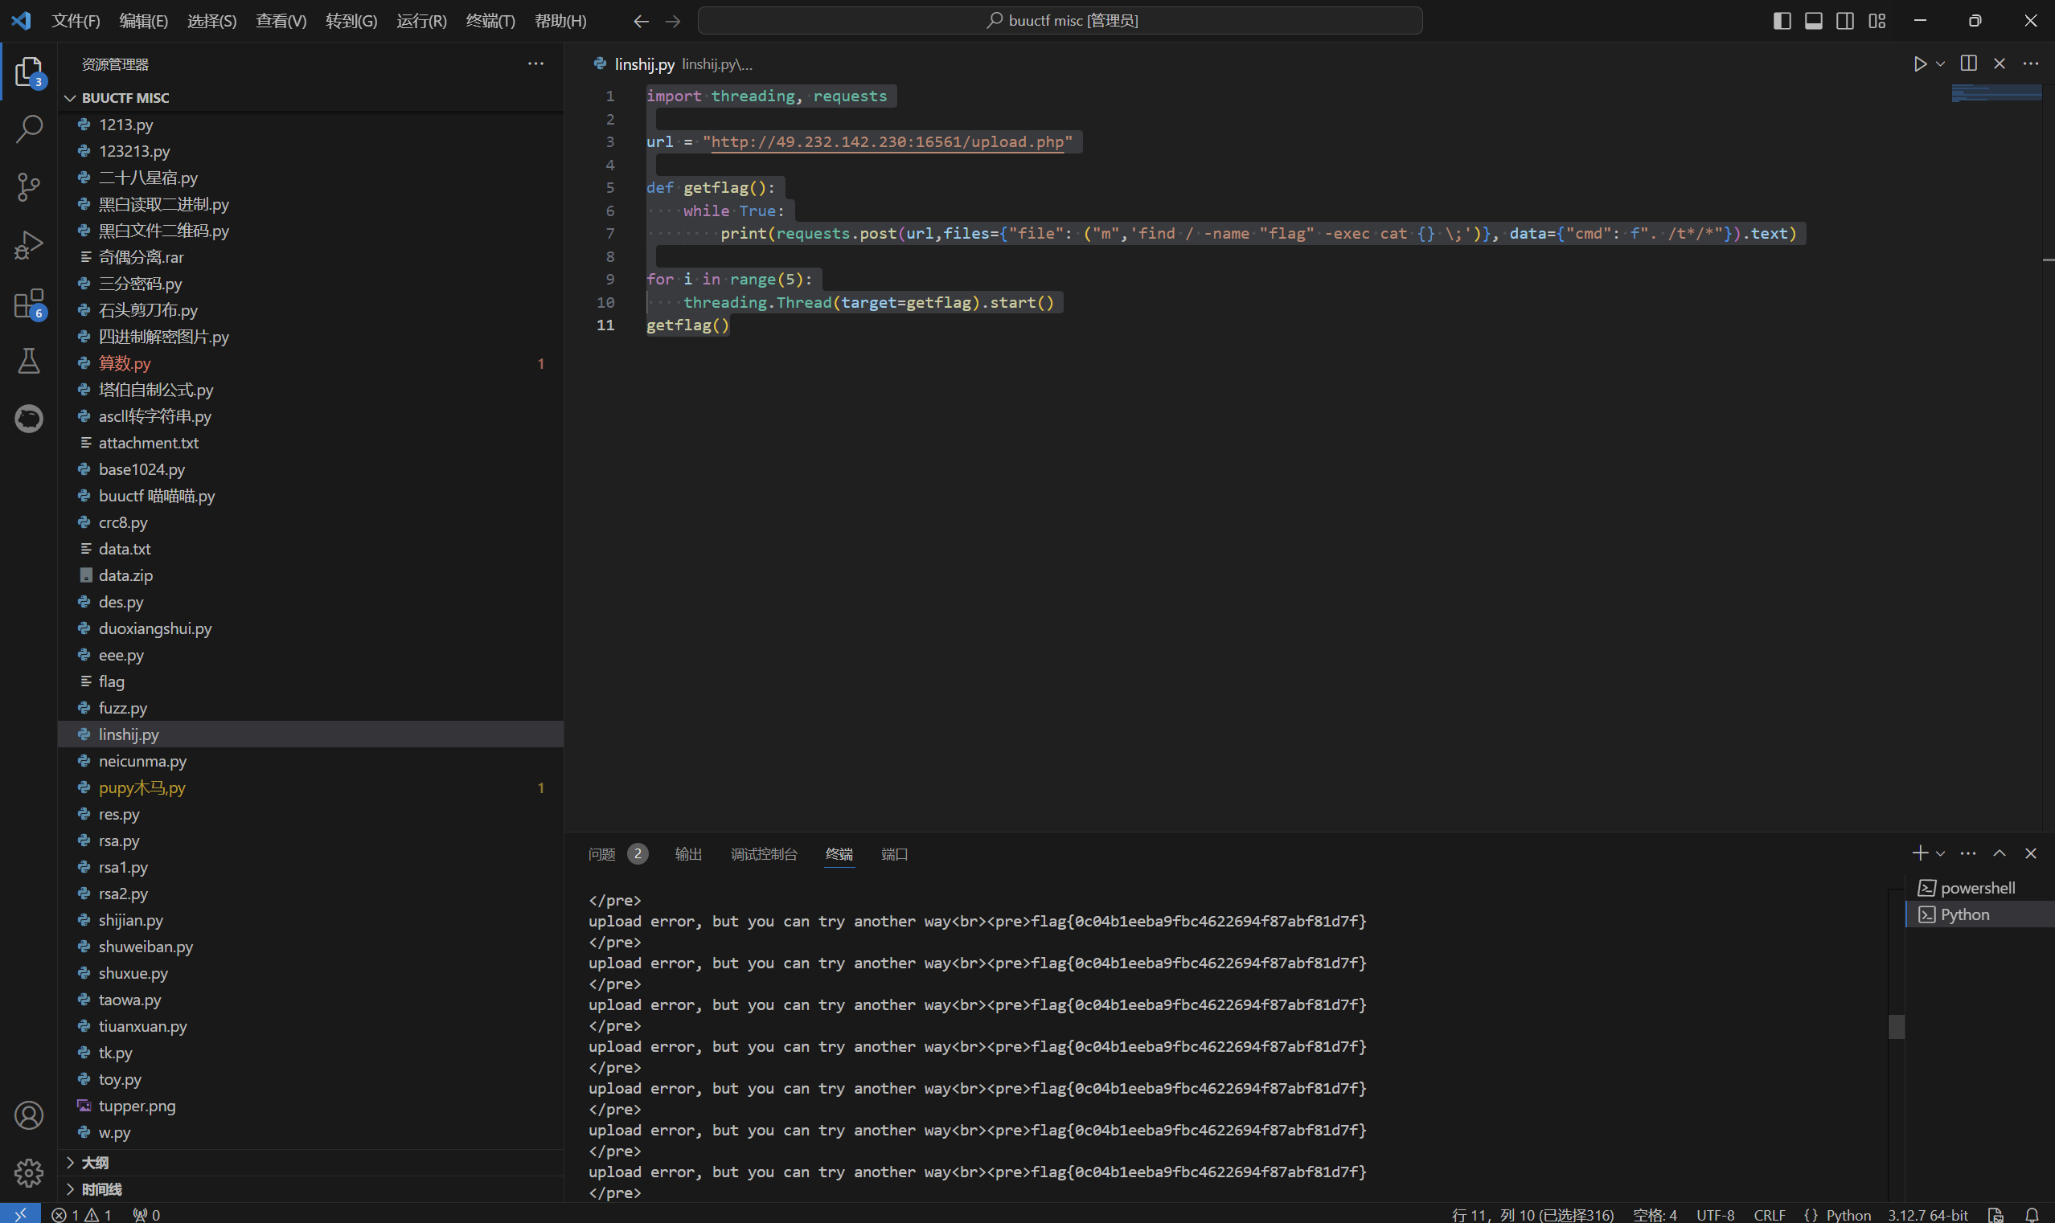Viewport: 2055px width, 1223px height.
Task: Open the URL link in line 3
Action: click(887, 141)
